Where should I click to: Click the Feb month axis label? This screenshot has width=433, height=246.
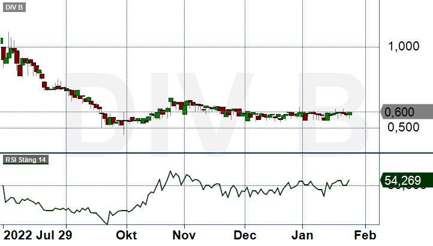(365, 235)
